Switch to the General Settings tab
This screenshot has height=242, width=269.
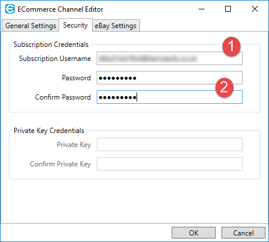tap(30, 26)
